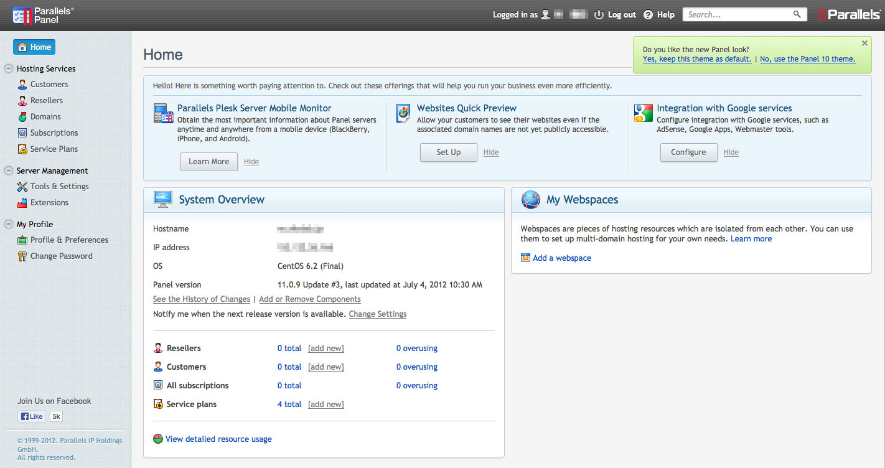Click the My Webspaces globe icon

pyautogui.click(x=531, y=200)
